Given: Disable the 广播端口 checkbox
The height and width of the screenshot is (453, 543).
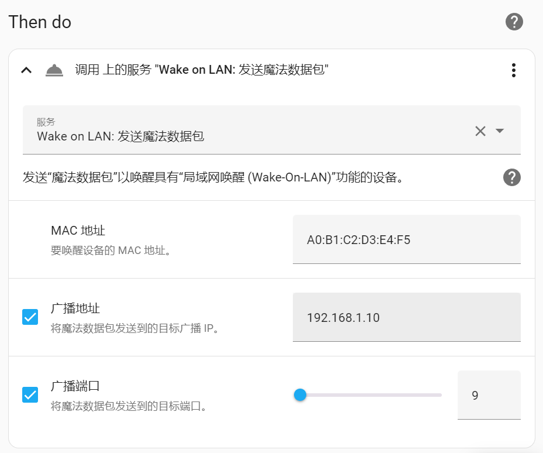Looking at the screenshot, I should tap(30, 395).
